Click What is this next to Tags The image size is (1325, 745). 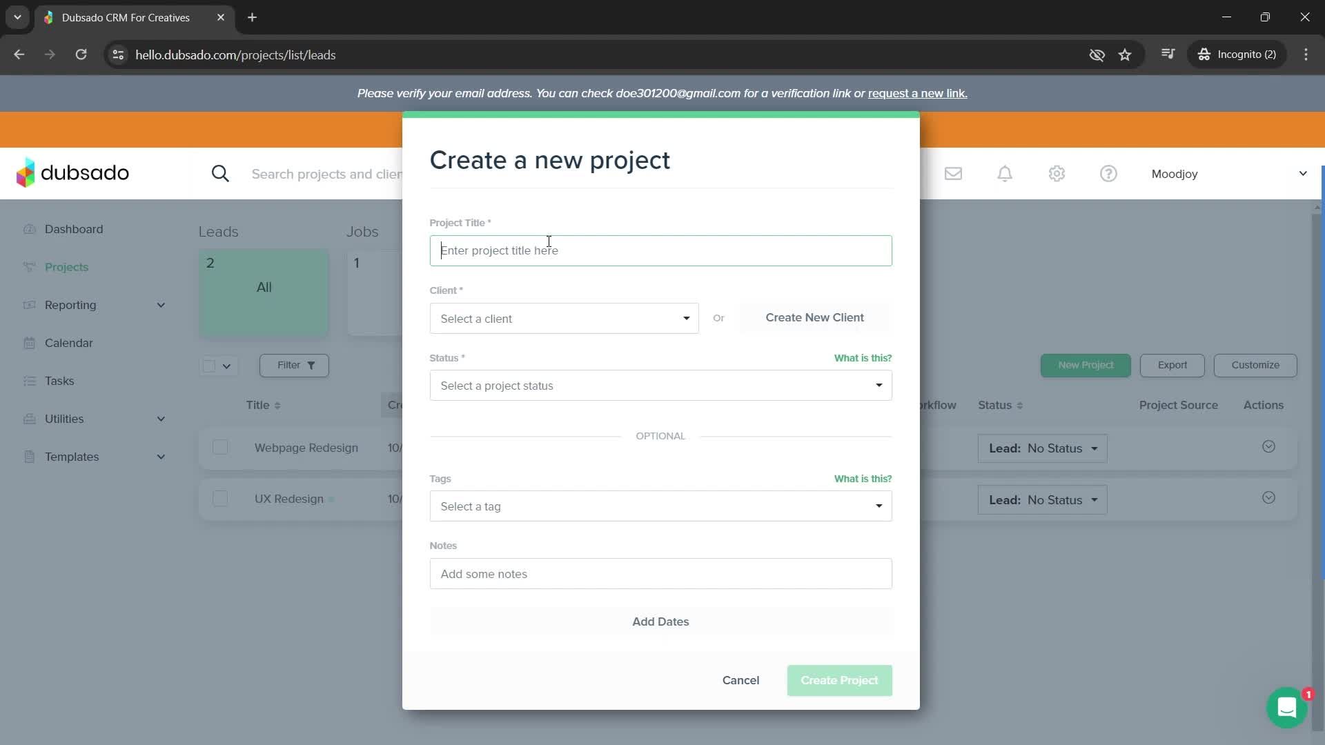click(x=863, y=479)
